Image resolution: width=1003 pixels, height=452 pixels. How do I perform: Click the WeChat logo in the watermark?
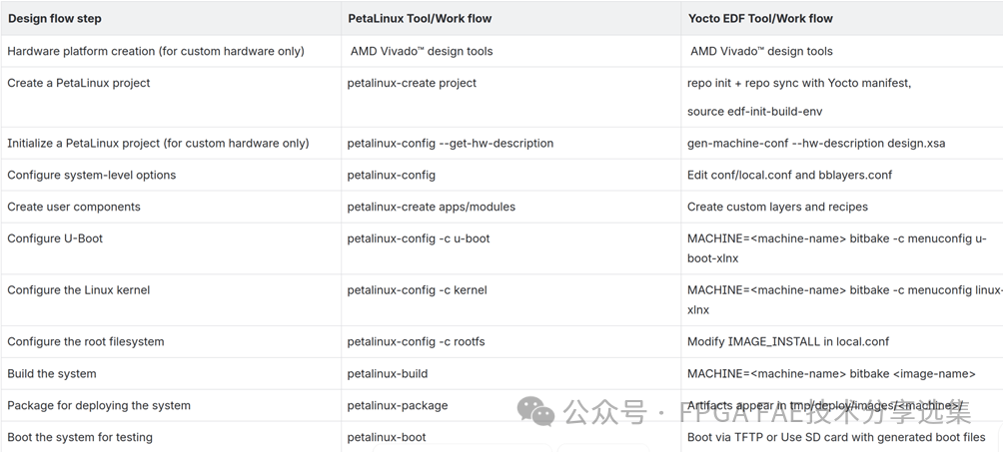(x=535, y=410)
